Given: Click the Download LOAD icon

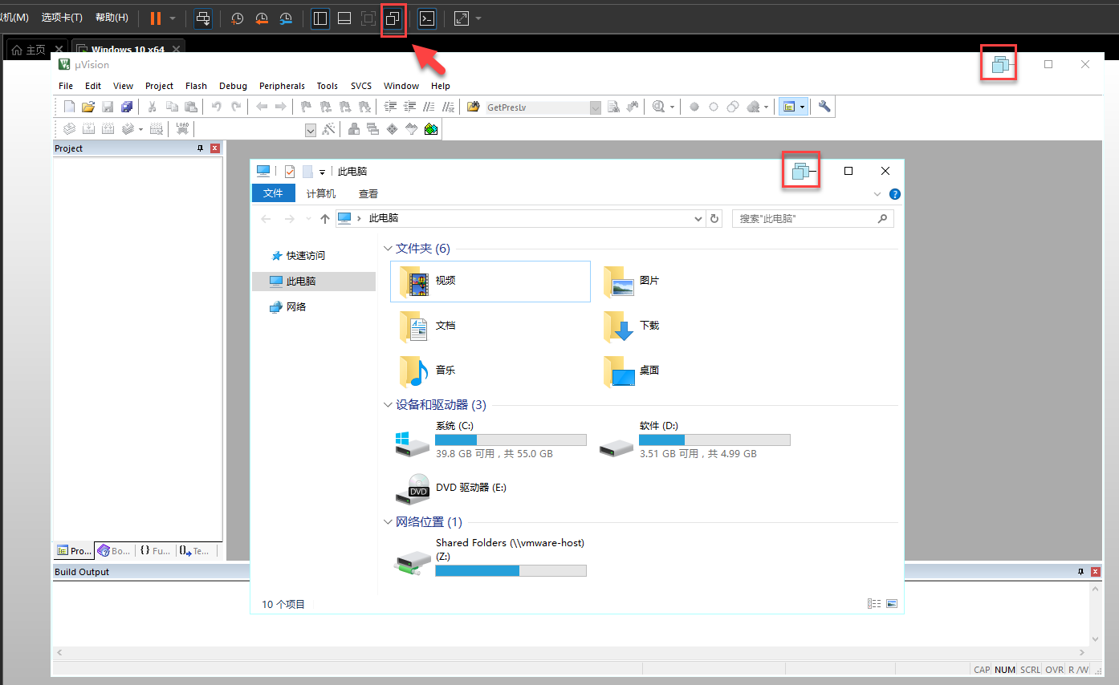Looking at the screenshot, I should pyautogui.click(x=182, y=128).
